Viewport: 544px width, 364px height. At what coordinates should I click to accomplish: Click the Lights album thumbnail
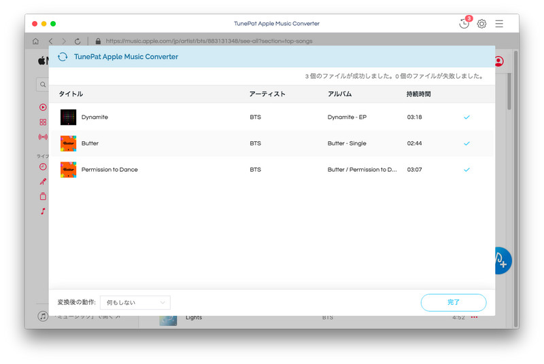point(168,320)
